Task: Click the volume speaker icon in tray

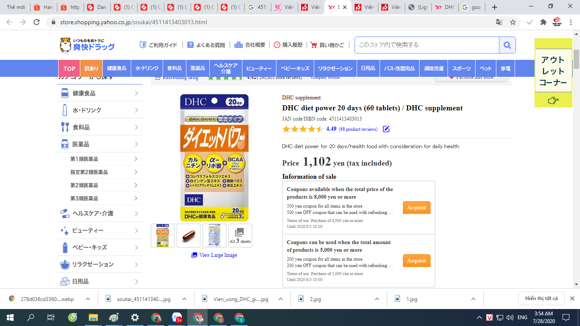Action: coord(510,318)
